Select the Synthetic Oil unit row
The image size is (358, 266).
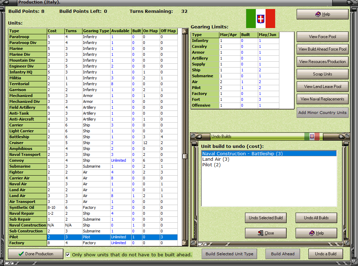pos(93,207)
